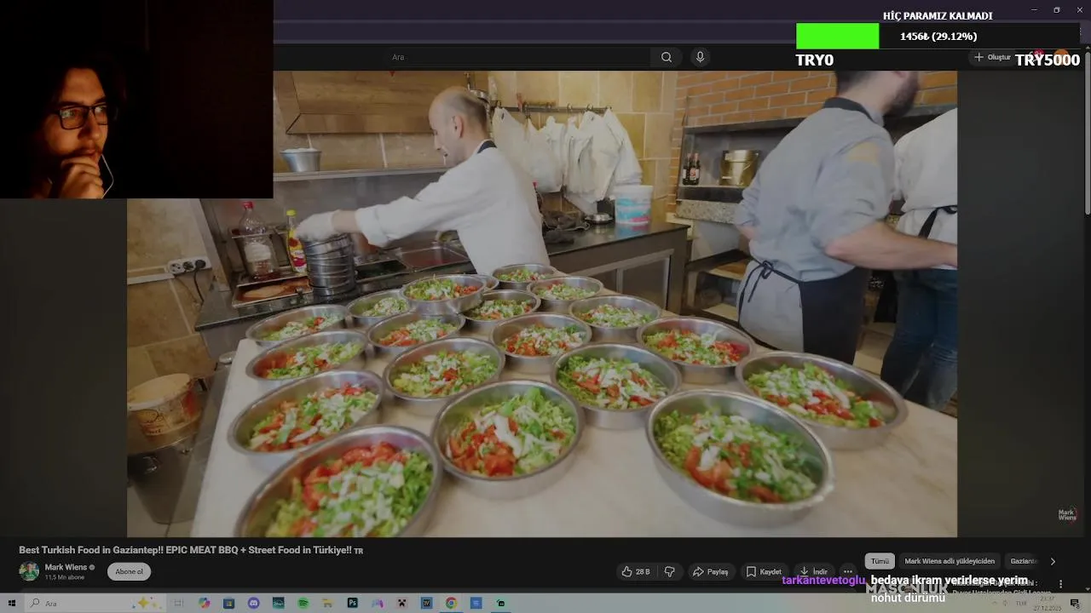Click the 'TUR' keyboard language indicator
1091x613 pixels.
[x=1021, y=603]
